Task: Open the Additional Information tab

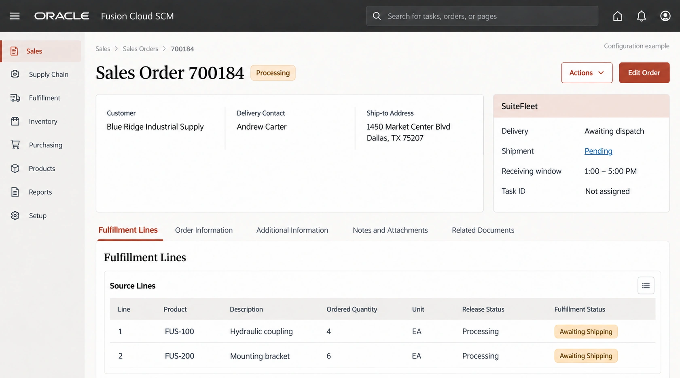Action: (x=292, y=230)
